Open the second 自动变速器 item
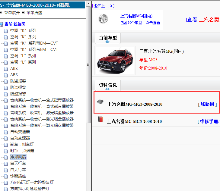Image resolution: width=220 pixels, height=191 pixels. point(20,138)
